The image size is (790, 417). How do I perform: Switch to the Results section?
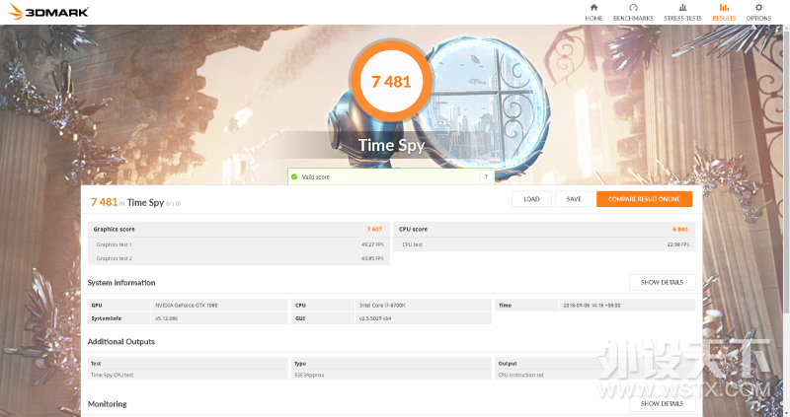(724, 13)
